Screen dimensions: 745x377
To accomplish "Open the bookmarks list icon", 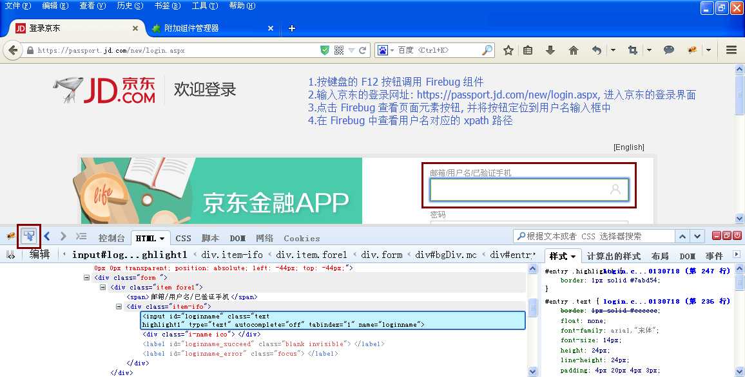I will pos(528,50).
